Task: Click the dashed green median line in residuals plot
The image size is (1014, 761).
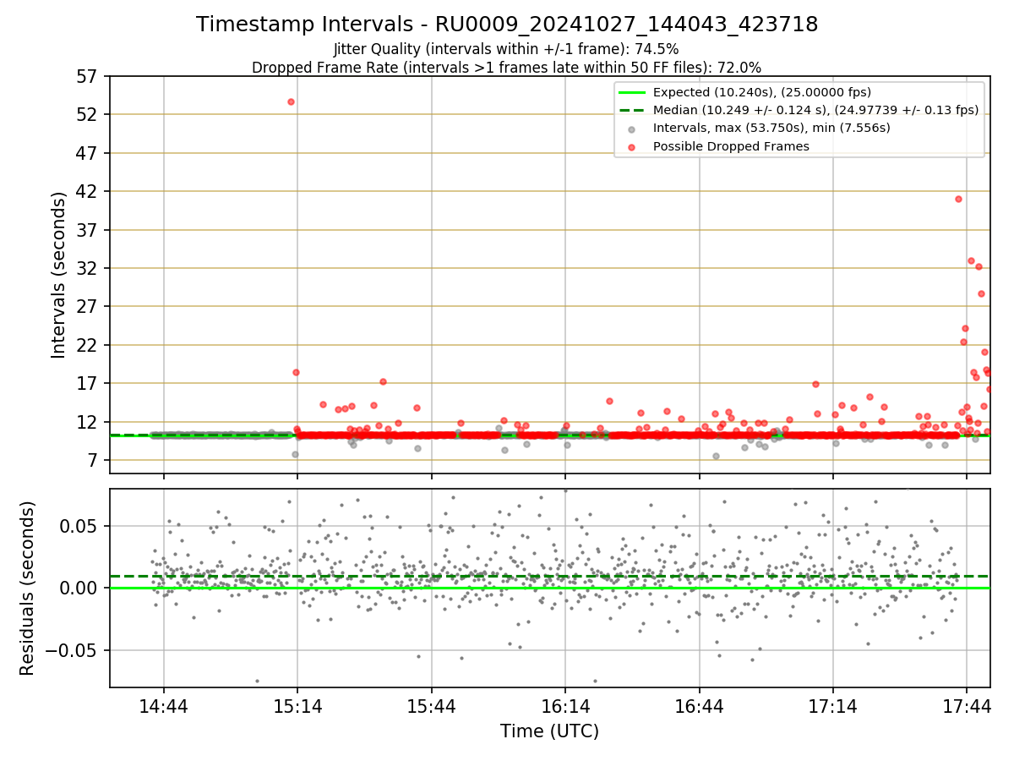Action: click(549, 577)
